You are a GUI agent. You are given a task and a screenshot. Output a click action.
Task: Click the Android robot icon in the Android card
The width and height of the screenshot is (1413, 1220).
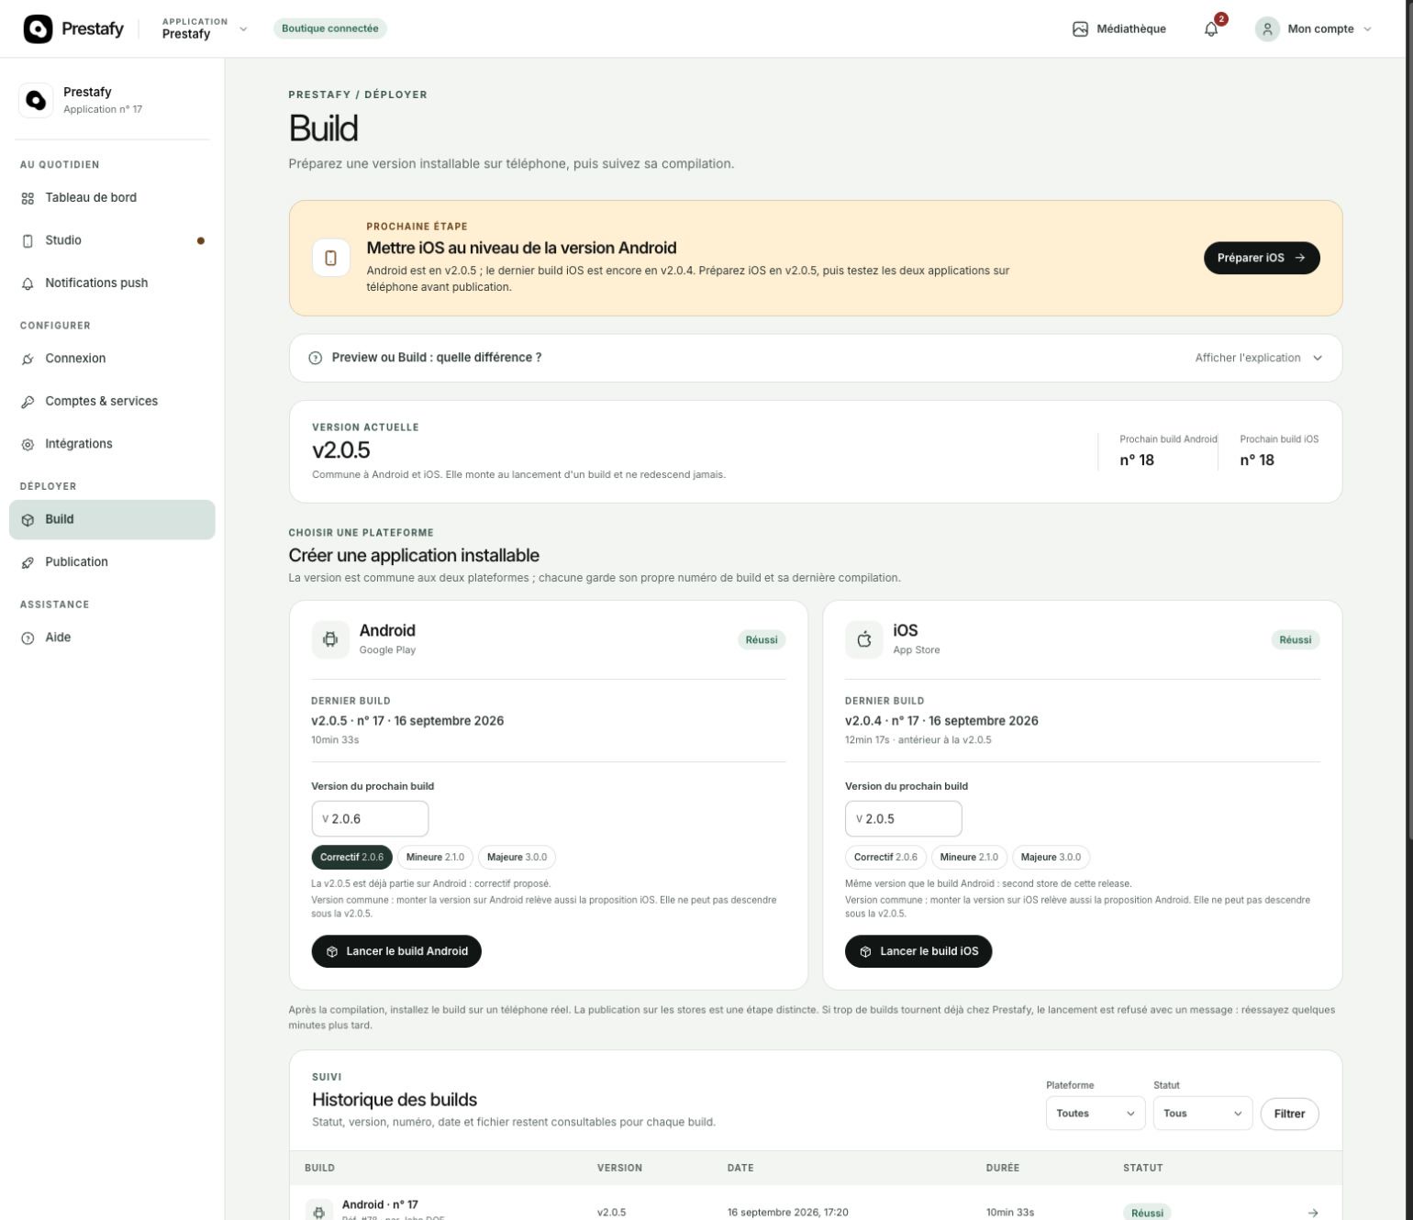pos(330,639)
